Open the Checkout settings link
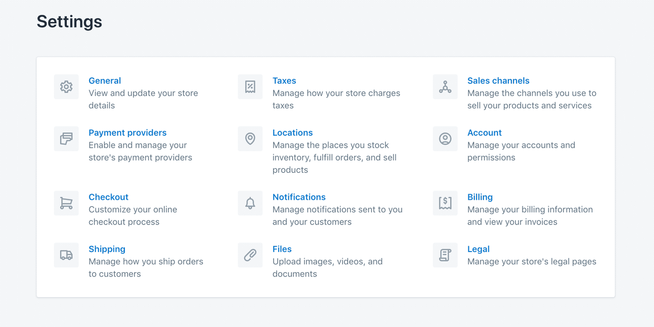This screenshot has width=654, height=327. pyautogui.click(x=108, y=197)
